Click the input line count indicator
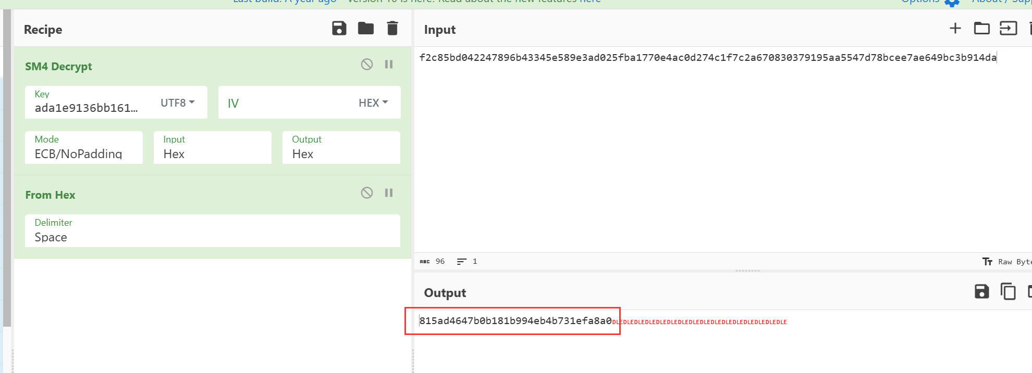1032x373 pixels. pyautogui.click(x=467, y=261)
